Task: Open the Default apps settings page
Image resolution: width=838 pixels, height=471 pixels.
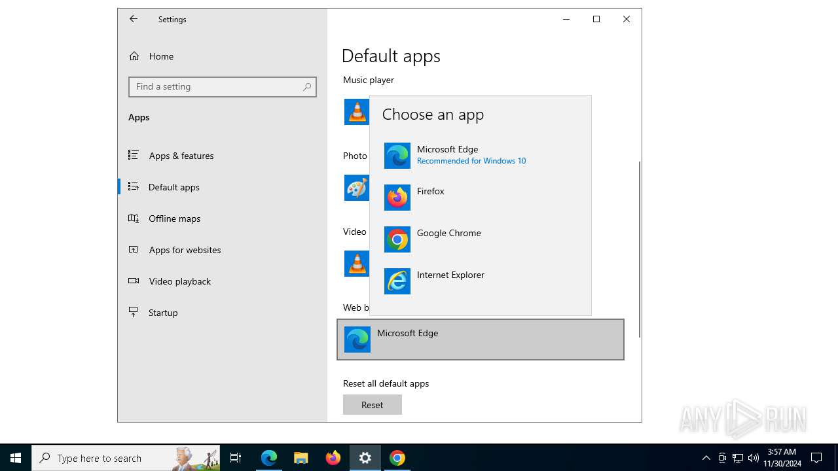Action: pyautogui.click(x=223, y=187)
